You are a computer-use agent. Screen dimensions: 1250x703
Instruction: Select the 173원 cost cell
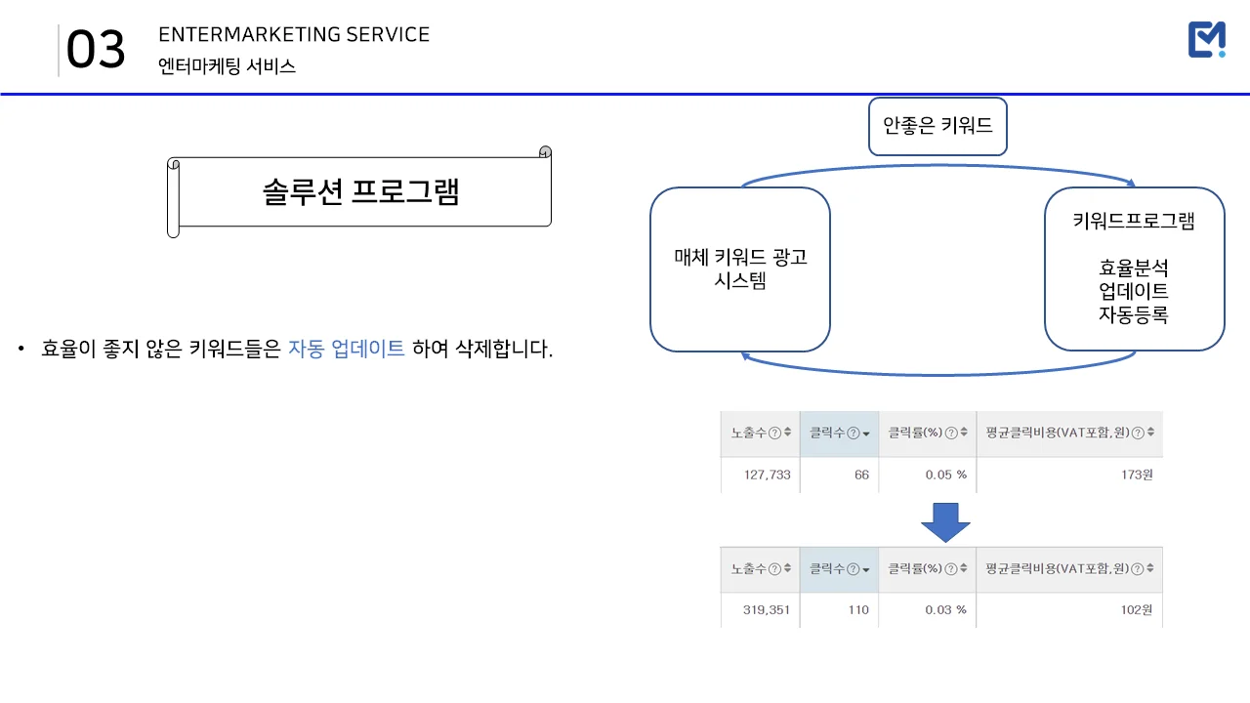pyautogui.click(x=1069, y=476)
